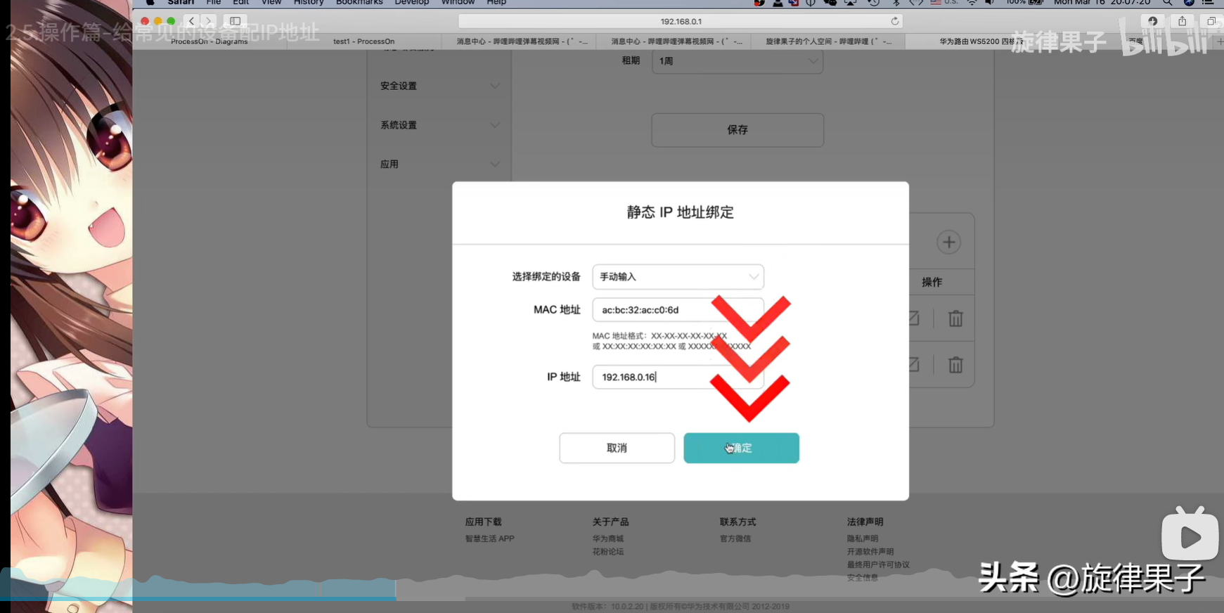
Task: Click Safari's Share icon
Action: click(1182, 21)
